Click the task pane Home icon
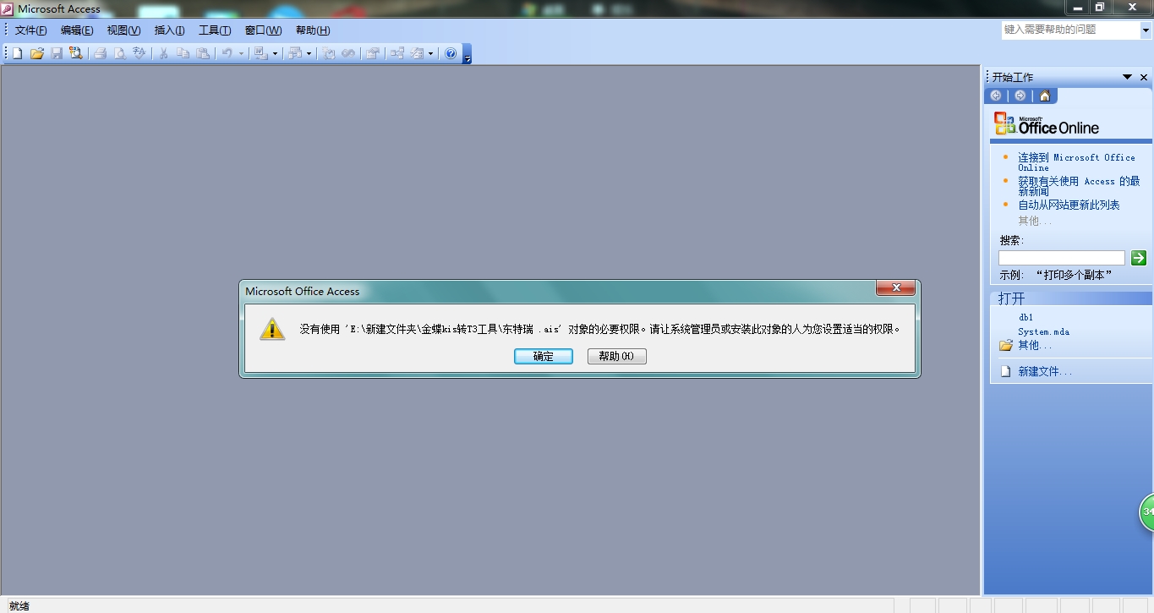Image resolution: width=1154 pixels, height=613 pixels. tap(1045, 96)
